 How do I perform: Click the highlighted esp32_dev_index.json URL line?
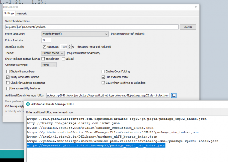coord(96,146)
